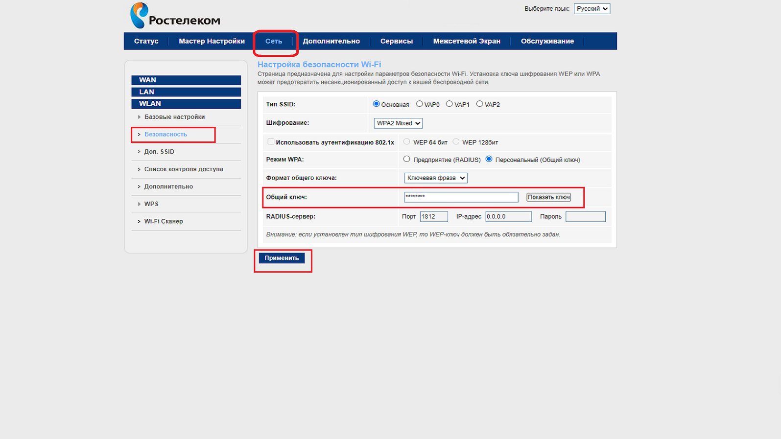Screen dimensions: 781x439
Task: Open the Мастер Настройки tab
Action: pos(212,41)
